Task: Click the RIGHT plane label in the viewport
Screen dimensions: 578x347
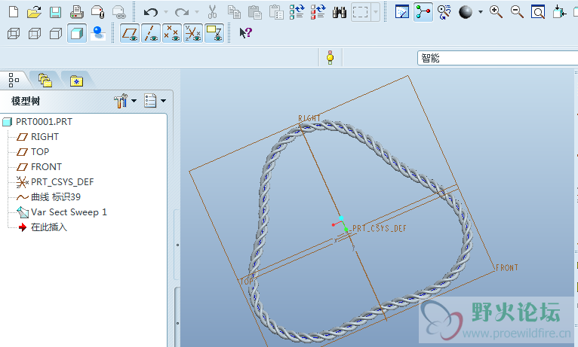Action: (309, 118)
